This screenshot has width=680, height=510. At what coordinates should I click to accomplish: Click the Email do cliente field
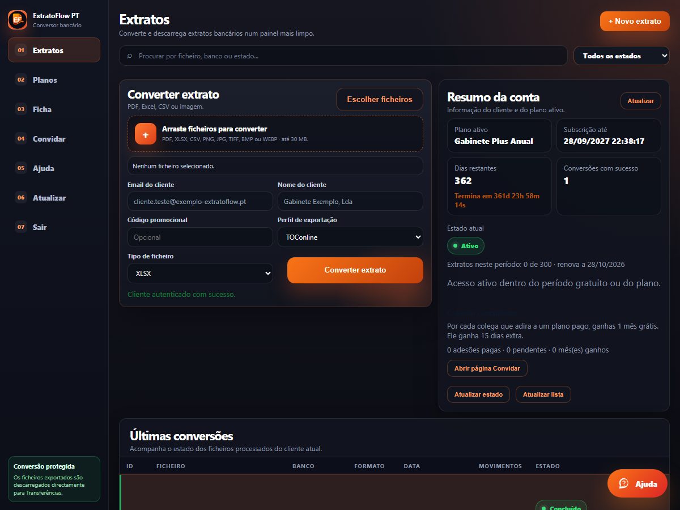pyautogui.click(x=200, y=201)
